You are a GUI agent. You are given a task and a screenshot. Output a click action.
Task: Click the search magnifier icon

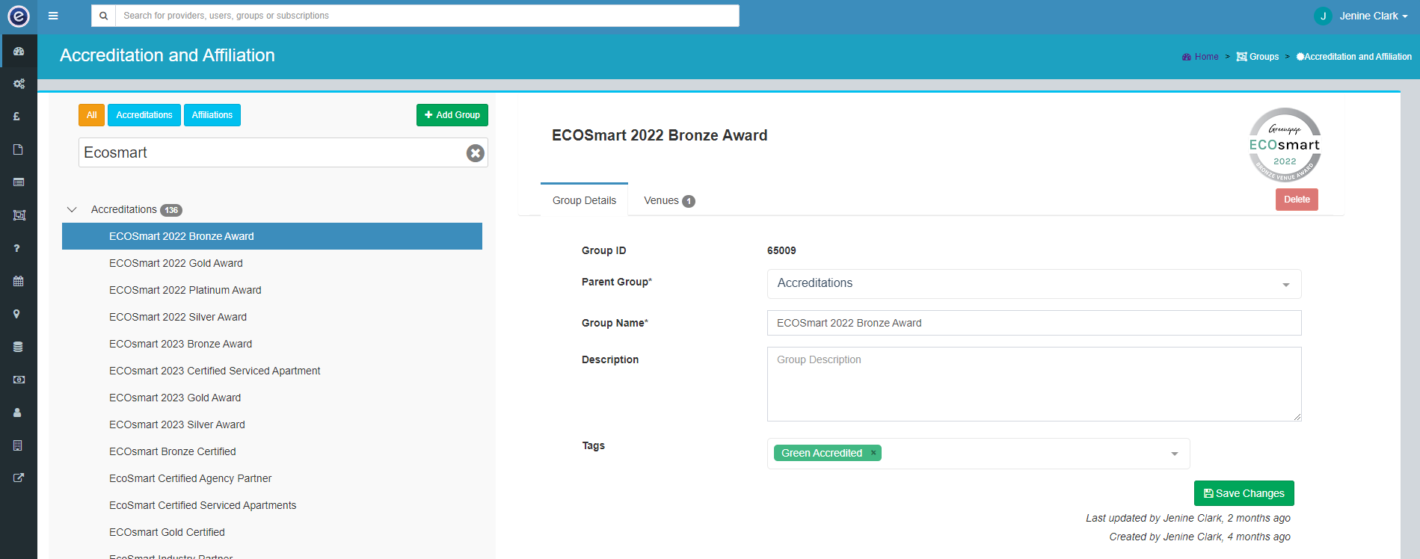coord(103,16)
